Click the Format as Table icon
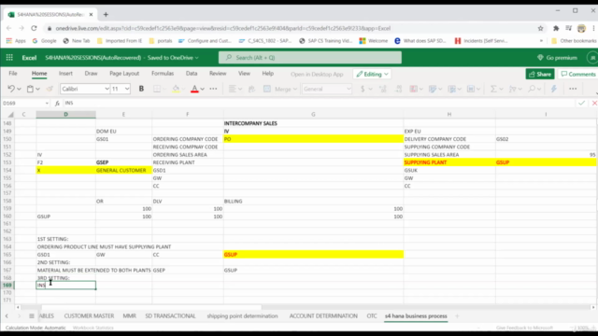The height and width of the screenshot is (336, 598). (433, 89)
